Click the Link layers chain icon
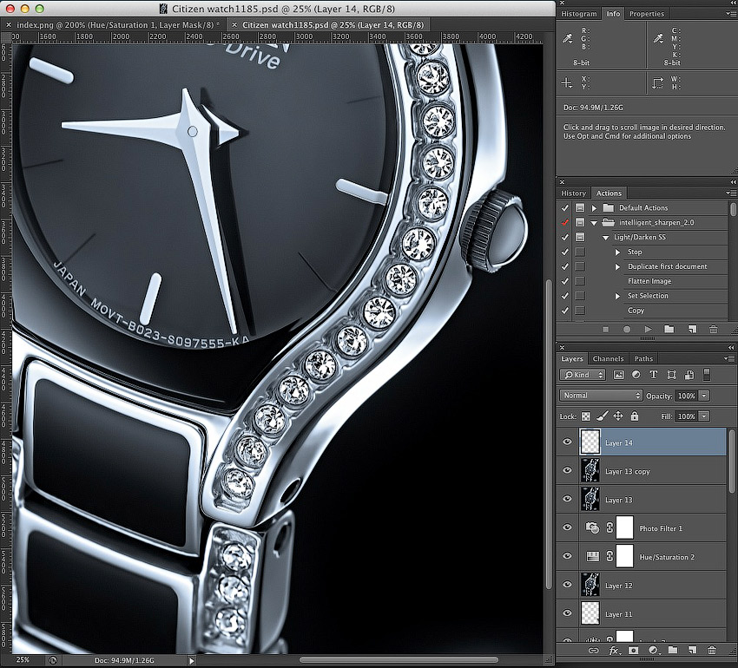This screenshot has width=738, height=668. point(594,649)
